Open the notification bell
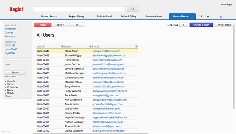 tap(221, 17)
